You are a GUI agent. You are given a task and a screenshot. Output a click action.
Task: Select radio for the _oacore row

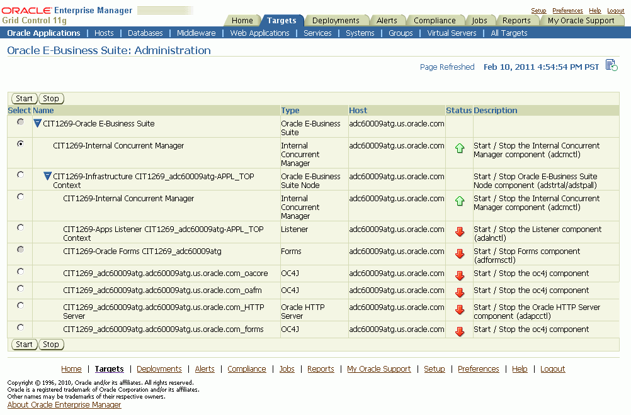20,272
